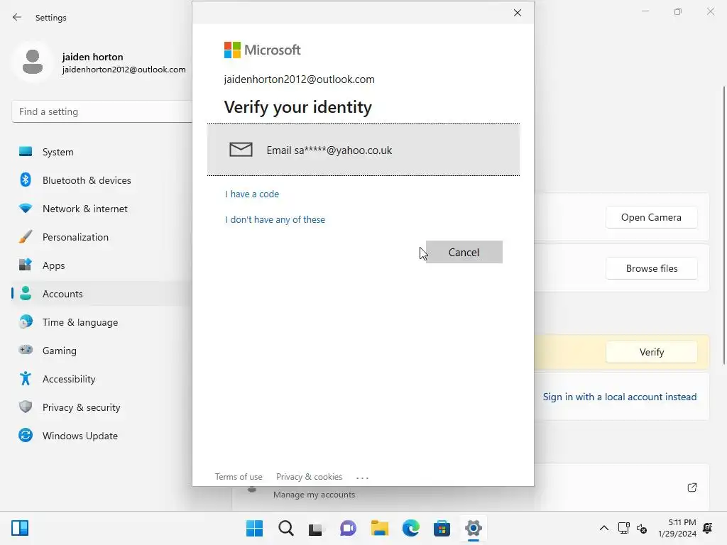Open external link icon beside Manage my accounts
Screen dimensions: 727x545
pos(692,488)
